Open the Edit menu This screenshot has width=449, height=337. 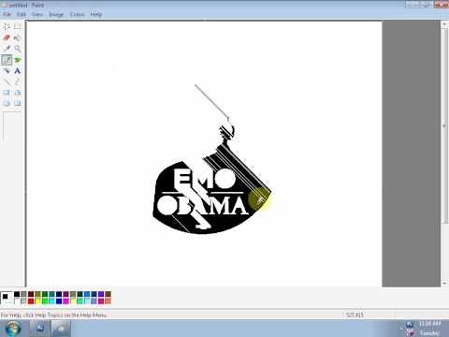[22, 14]
